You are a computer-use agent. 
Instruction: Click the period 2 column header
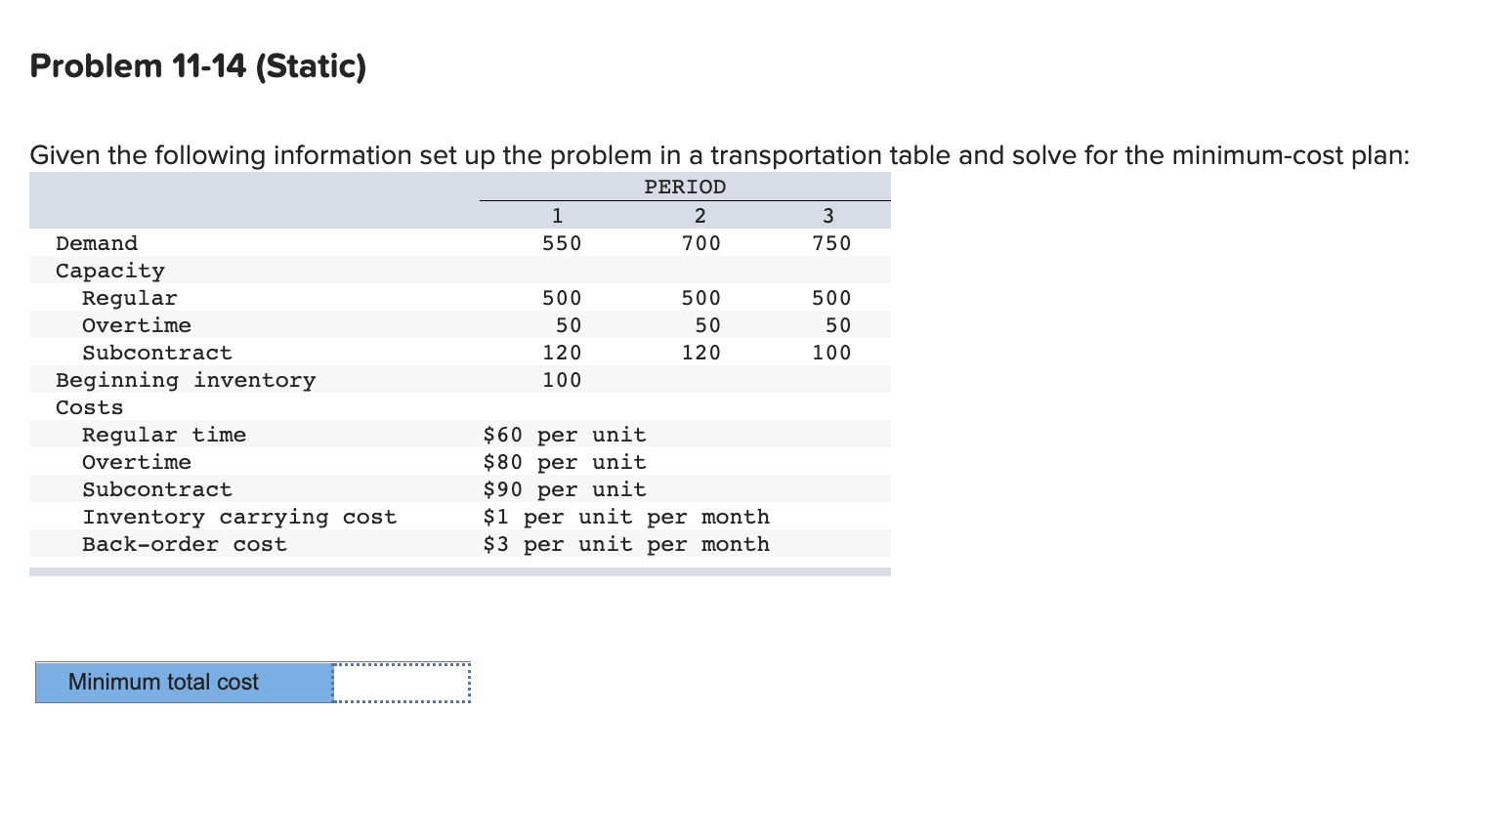click(x=700, y=214)
